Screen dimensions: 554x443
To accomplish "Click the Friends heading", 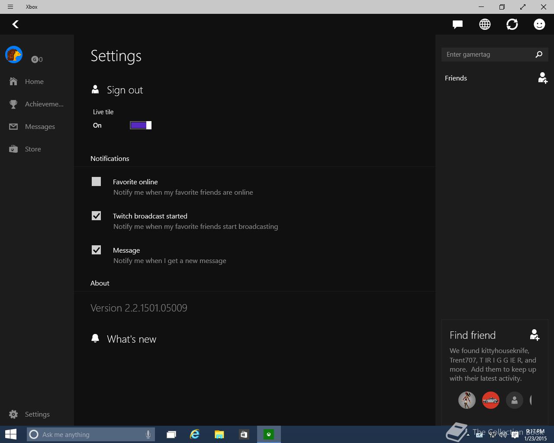I will tap(456, 78).
